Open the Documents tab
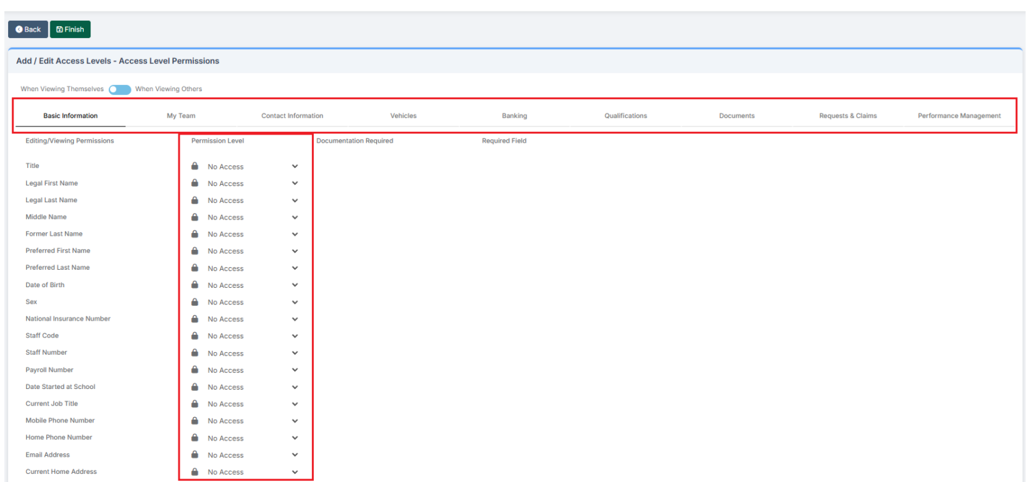 (736, 115)
